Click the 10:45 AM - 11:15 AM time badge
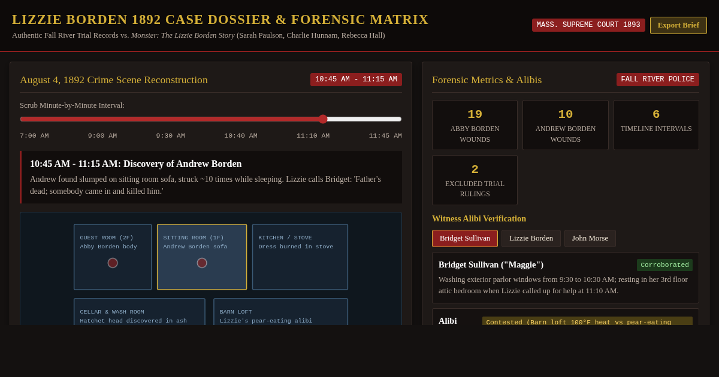This screenshot has width=719, height=377. 356,80
